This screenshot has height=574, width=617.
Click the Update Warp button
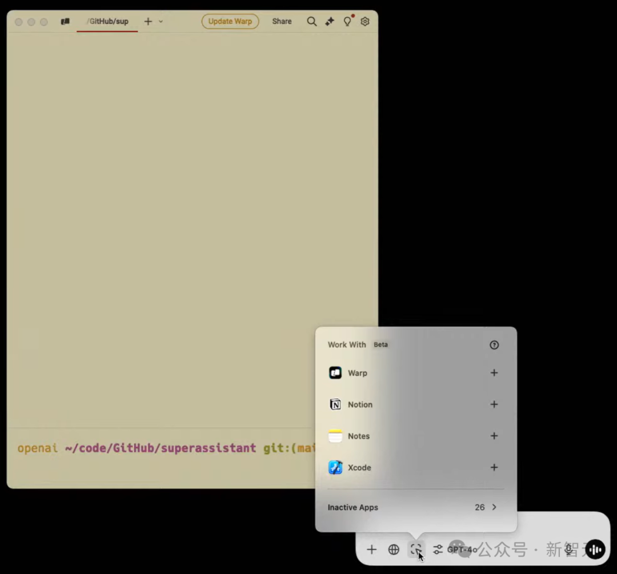tap(230, 21)
